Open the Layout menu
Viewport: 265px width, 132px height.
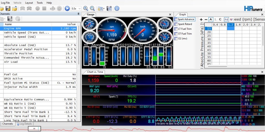tap(29, 3)
